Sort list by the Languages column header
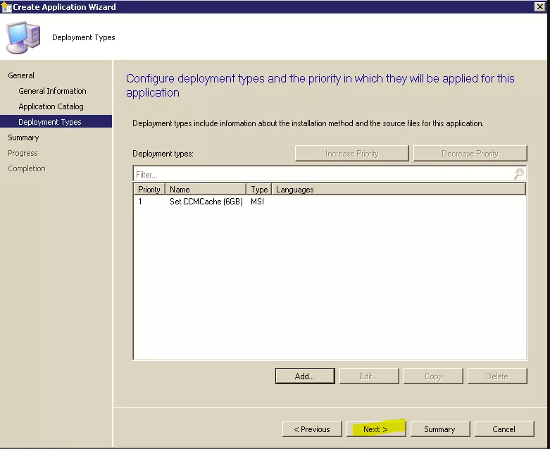Image resolution: width=550 pixels, height=449 pixels. coord(399,190)
